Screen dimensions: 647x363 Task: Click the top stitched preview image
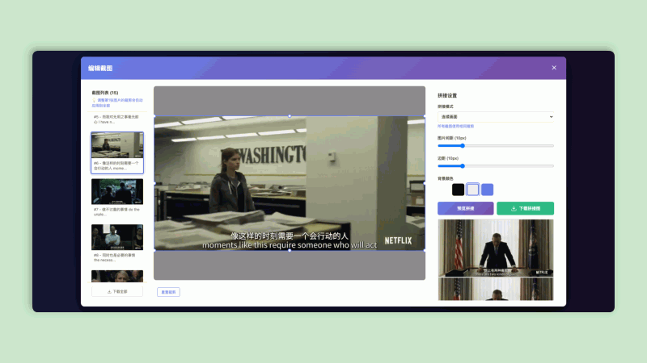click(496, 248)
